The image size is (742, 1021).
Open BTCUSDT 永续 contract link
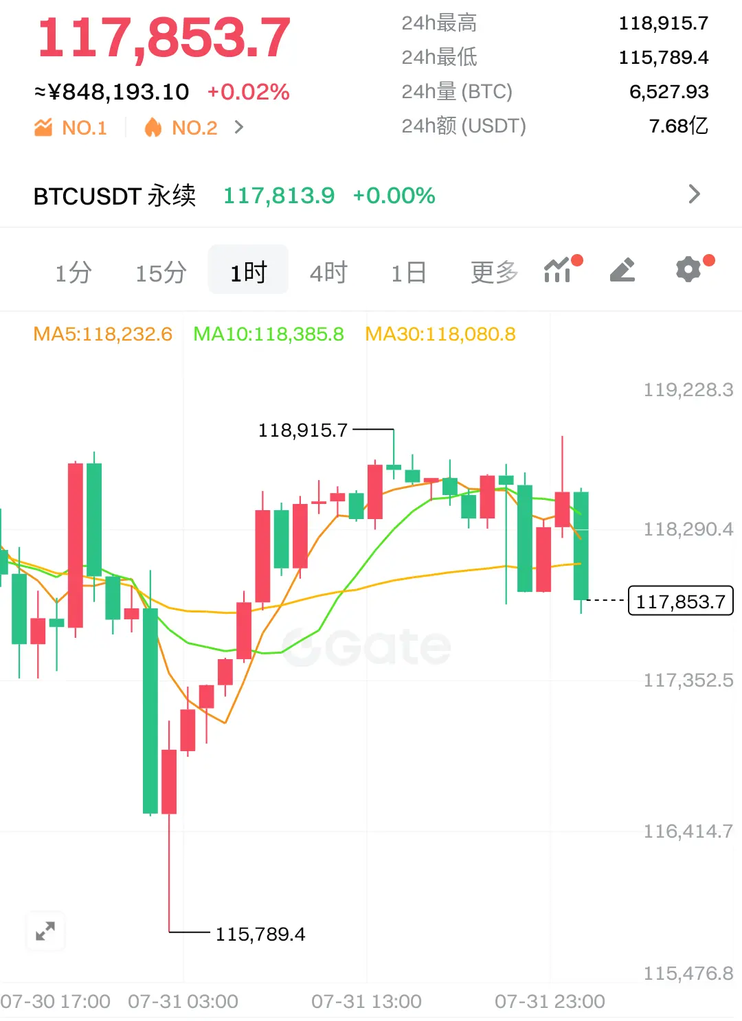(115, 196)
